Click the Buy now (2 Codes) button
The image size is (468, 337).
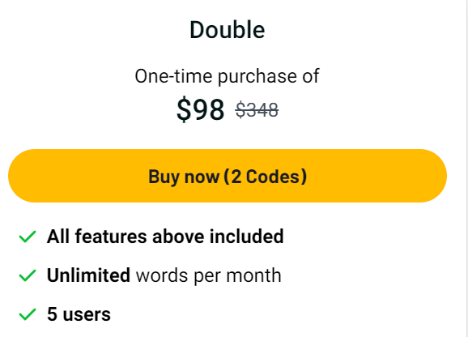pyautogui.click(x=228, y=176)
